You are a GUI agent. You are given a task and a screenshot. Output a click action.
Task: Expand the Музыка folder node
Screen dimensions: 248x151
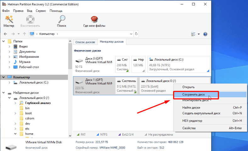[9, 62]
